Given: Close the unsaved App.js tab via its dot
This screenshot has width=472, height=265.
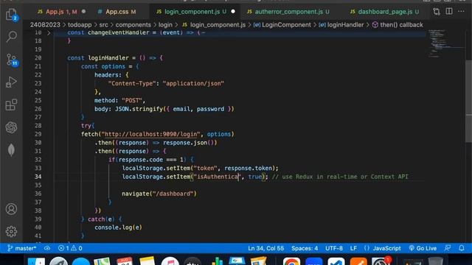Looking at the screenshot, I should (83, 12).
